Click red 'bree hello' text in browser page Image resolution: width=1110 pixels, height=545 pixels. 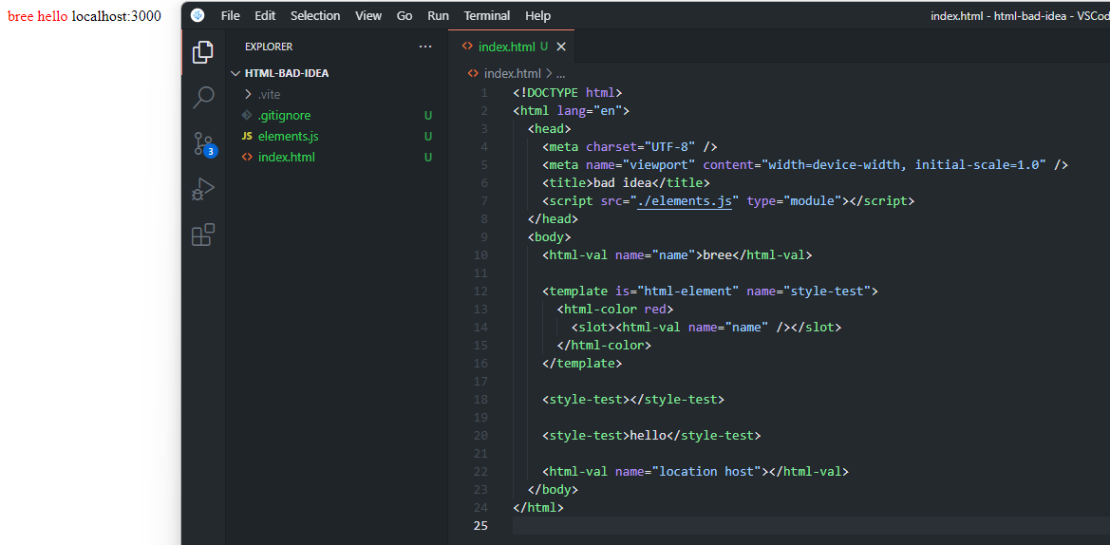click(38, 15)
